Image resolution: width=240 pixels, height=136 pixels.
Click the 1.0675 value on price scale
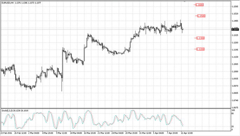235,108
